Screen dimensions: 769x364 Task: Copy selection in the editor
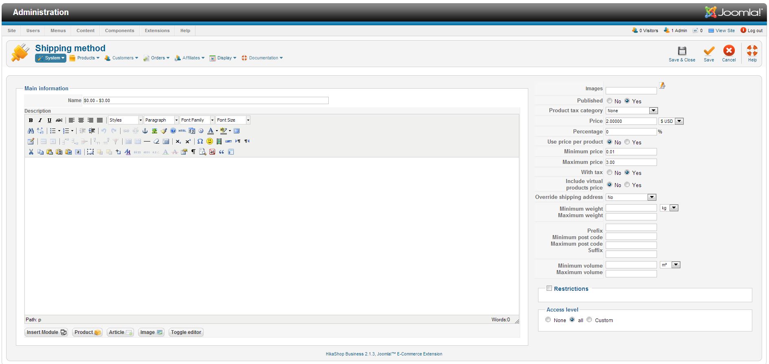click(x=40, y=152)
